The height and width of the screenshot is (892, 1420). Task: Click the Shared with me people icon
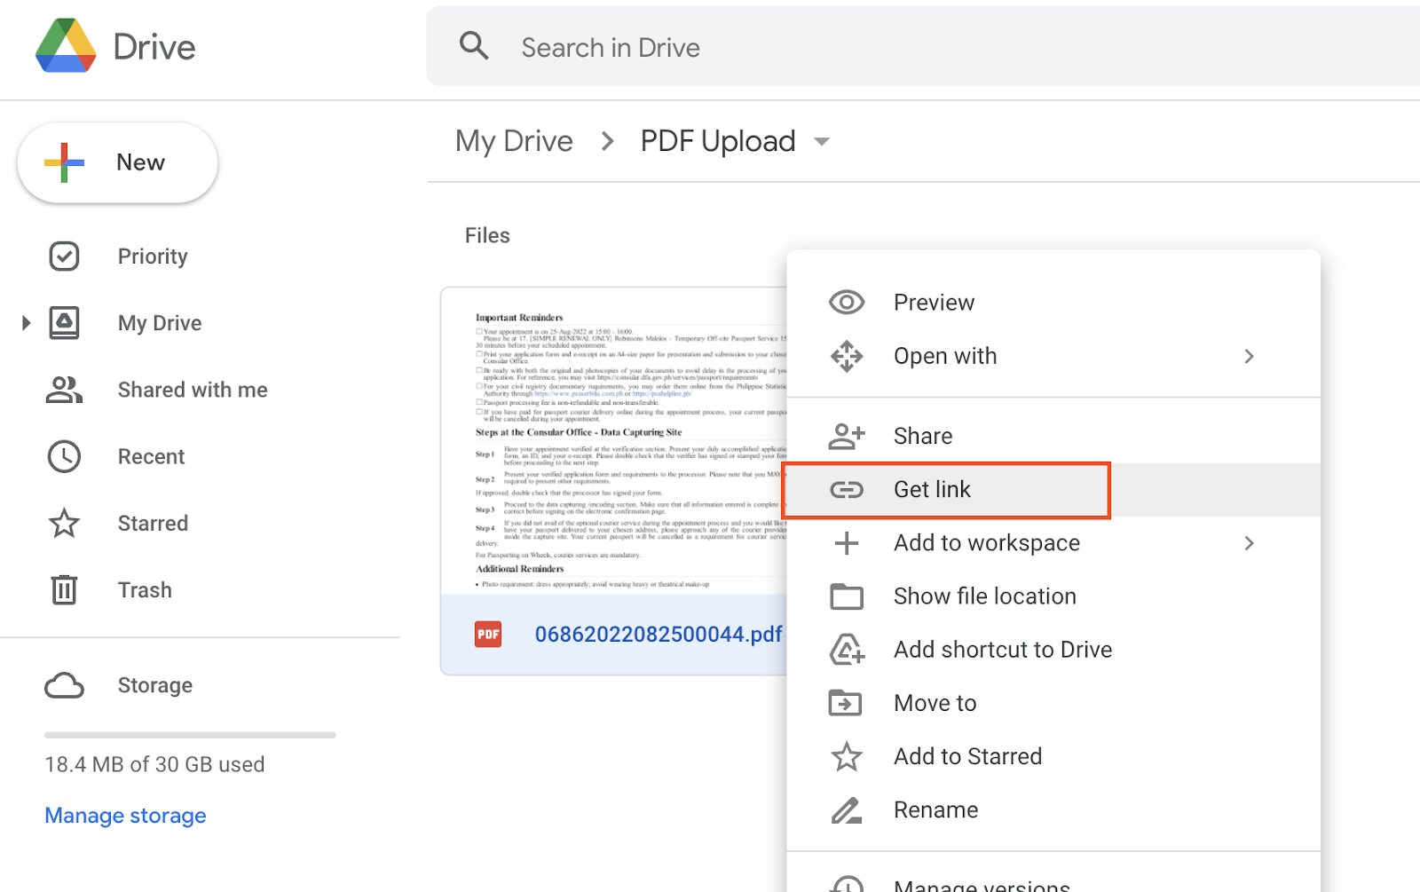pyautogui.click(x=64, y=390)
